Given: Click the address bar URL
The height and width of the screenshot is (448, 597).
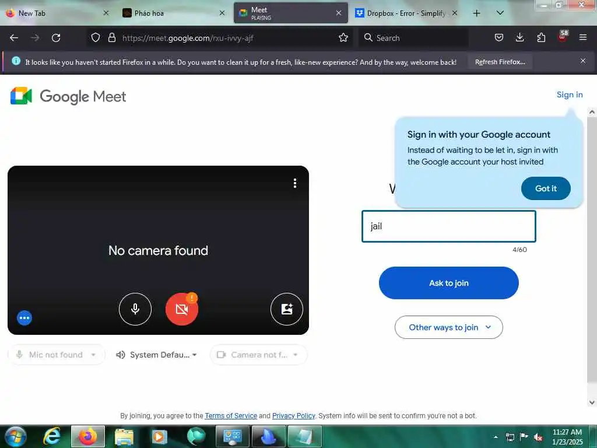Looking at the screenshot, I should point(188,38).
